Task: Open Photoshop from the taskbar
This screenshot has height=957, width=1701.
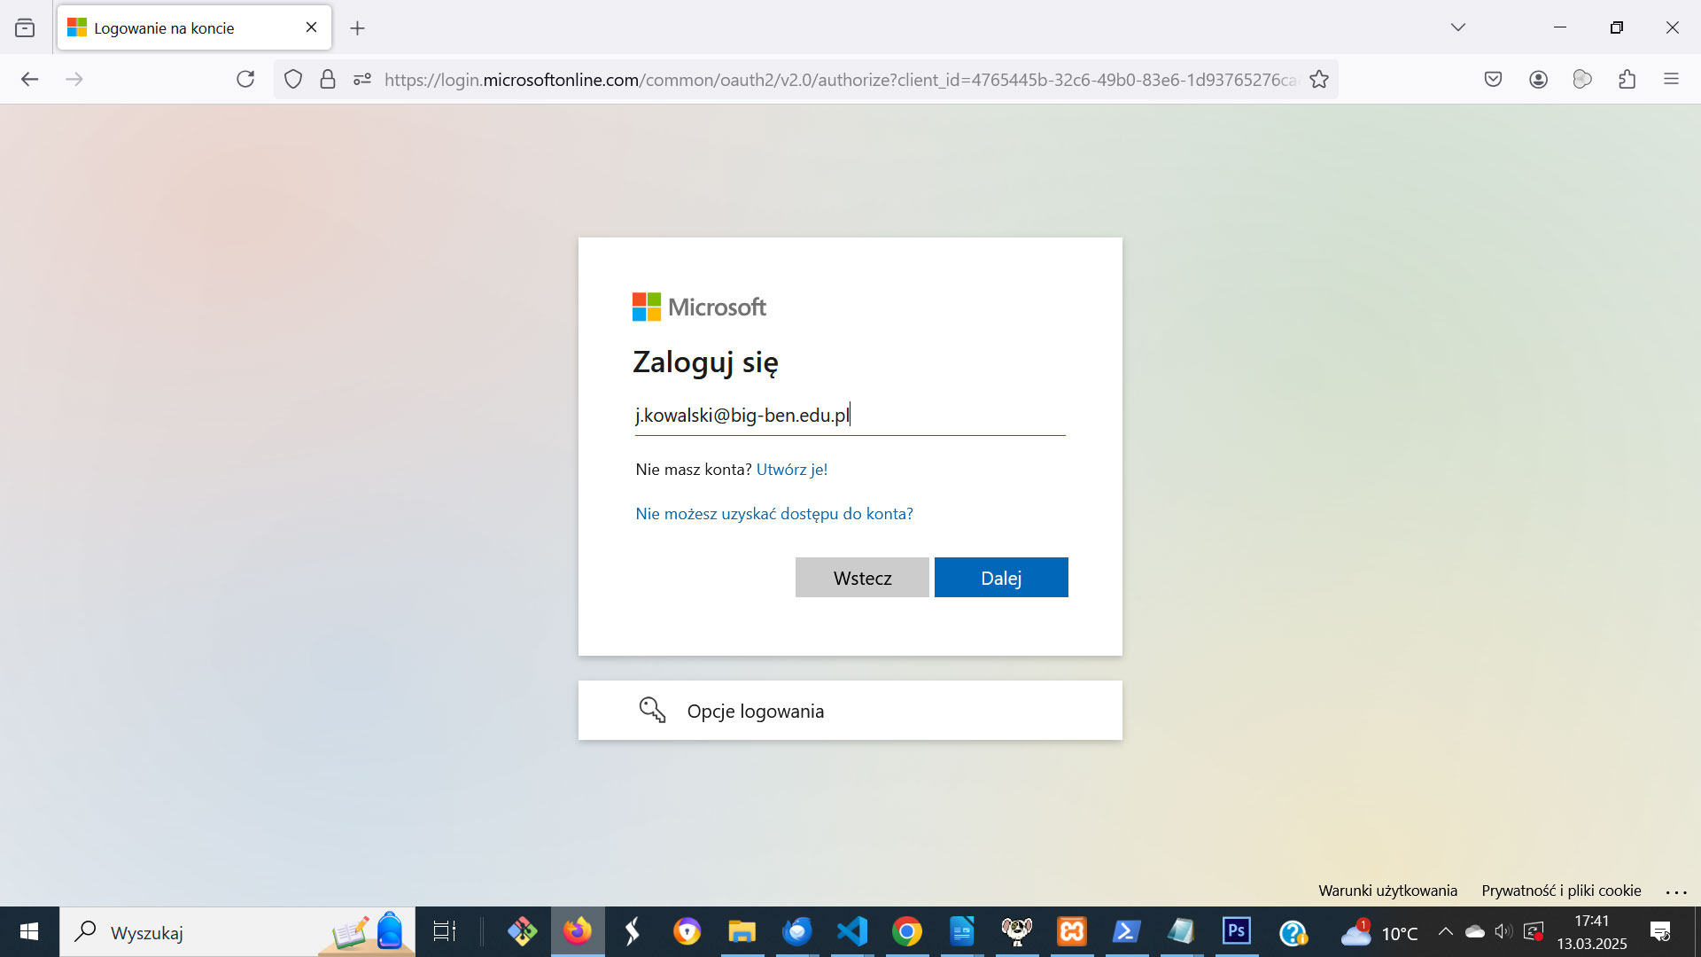Action: (x=1236, y=931)
